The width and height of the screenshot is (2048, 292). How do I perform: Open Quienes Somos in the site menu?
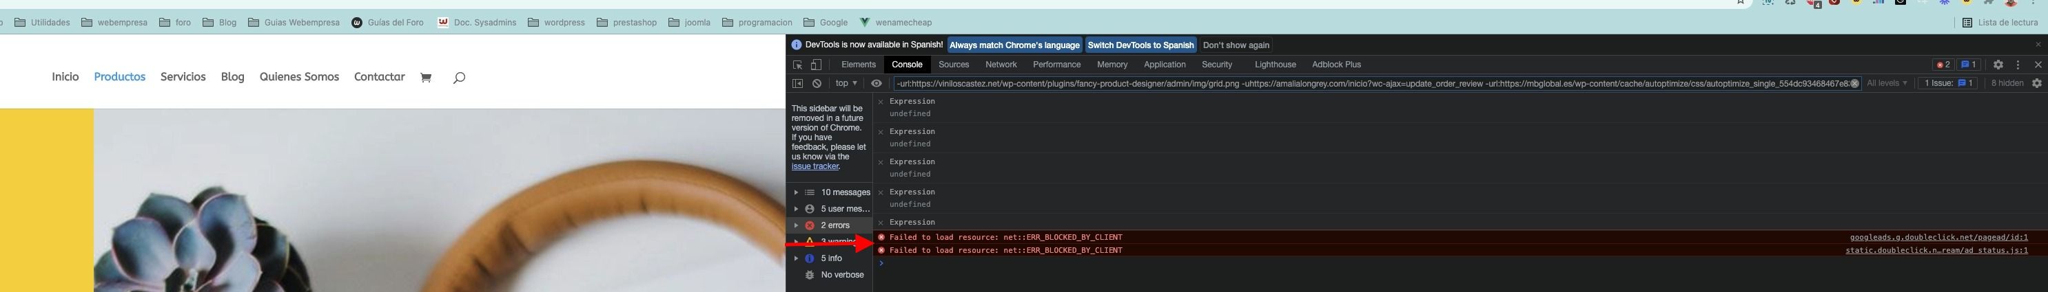click(299, 77)
